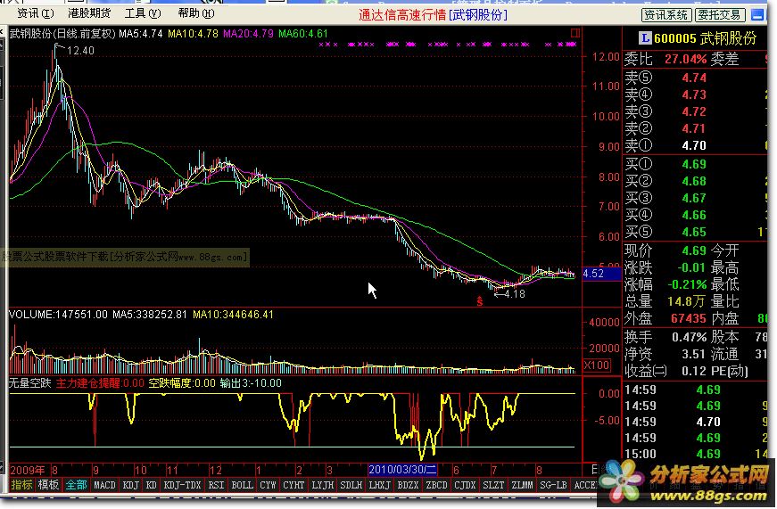Switch to the ZLMM indicator

click(x=522, y=485)
